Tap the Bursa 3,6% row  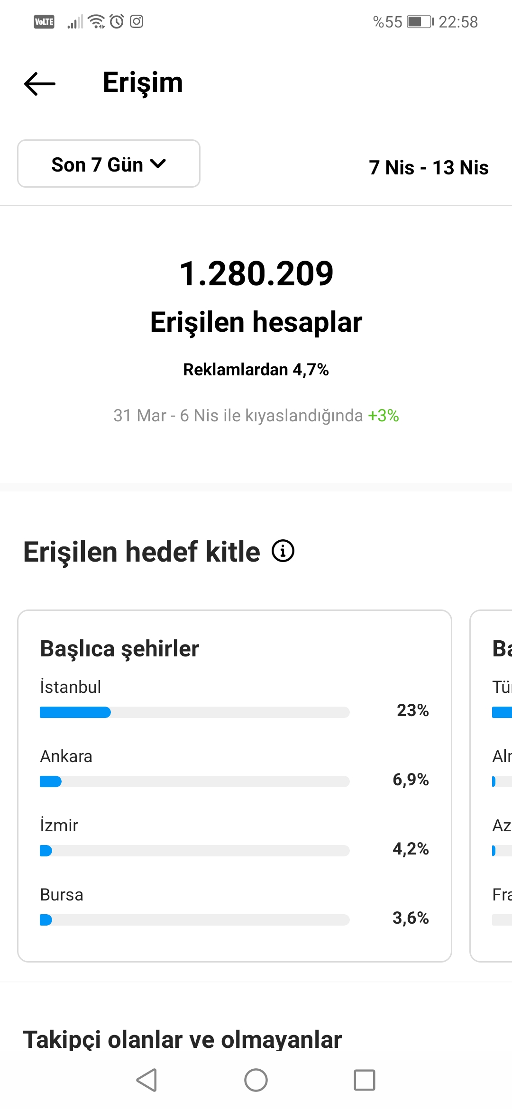click(x=235, y=907)
